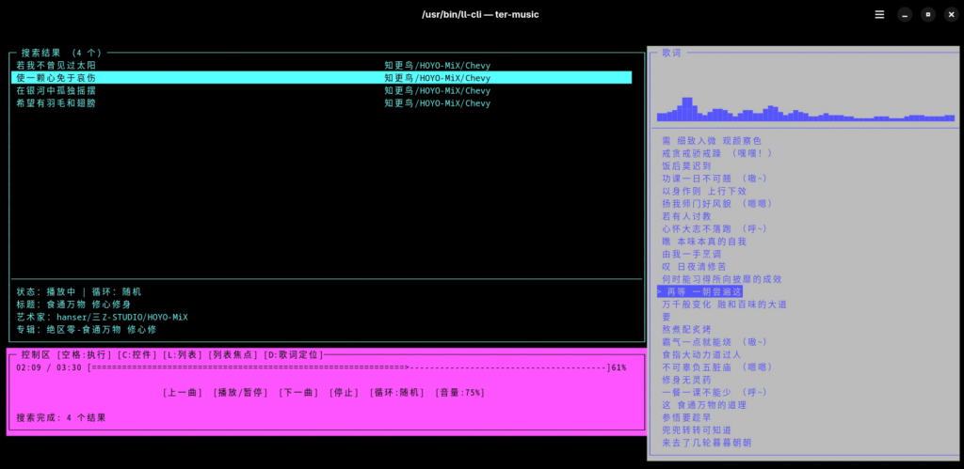Click the D:歌词定位 lyrics locate label
Image resolution: width=964 pixels, height=469 pixels.
pos(294,354)
